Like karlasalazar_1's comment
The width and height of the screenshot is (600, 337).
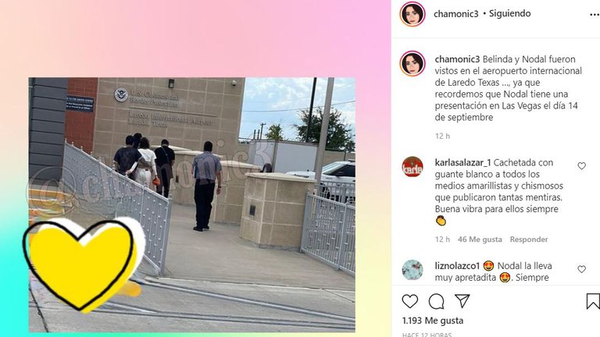[x=581, y=166]
